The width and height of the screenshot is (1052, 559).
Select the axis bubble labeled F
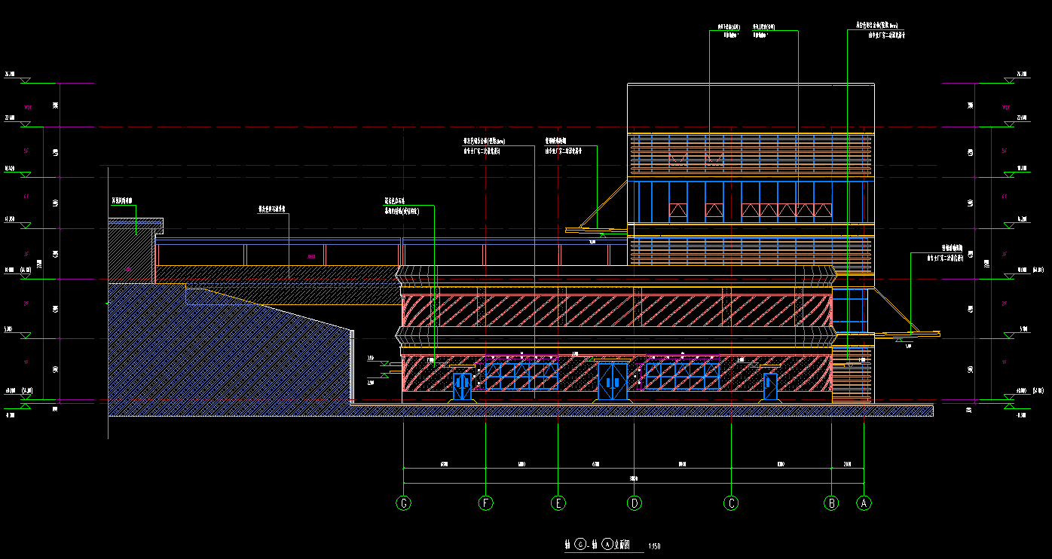[x=486, y=502]
